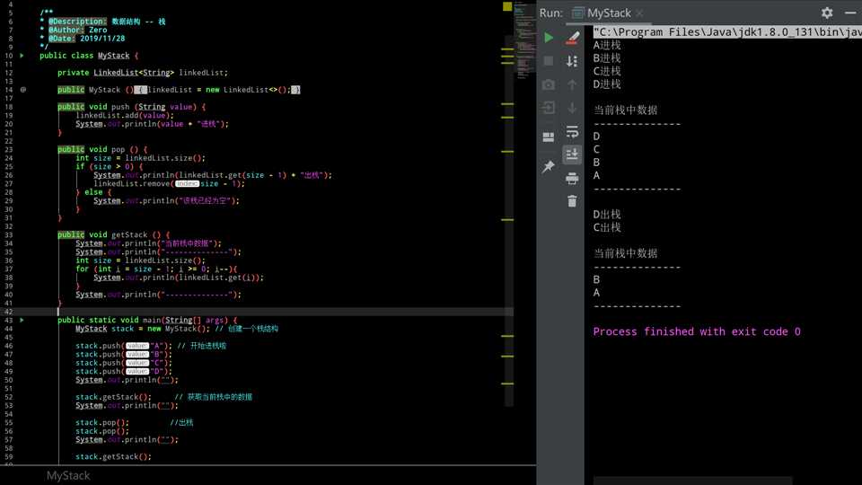Expand the folded MyStack constructor body
The width and height of the screenshot is (862, 485).
pos(141,90)
